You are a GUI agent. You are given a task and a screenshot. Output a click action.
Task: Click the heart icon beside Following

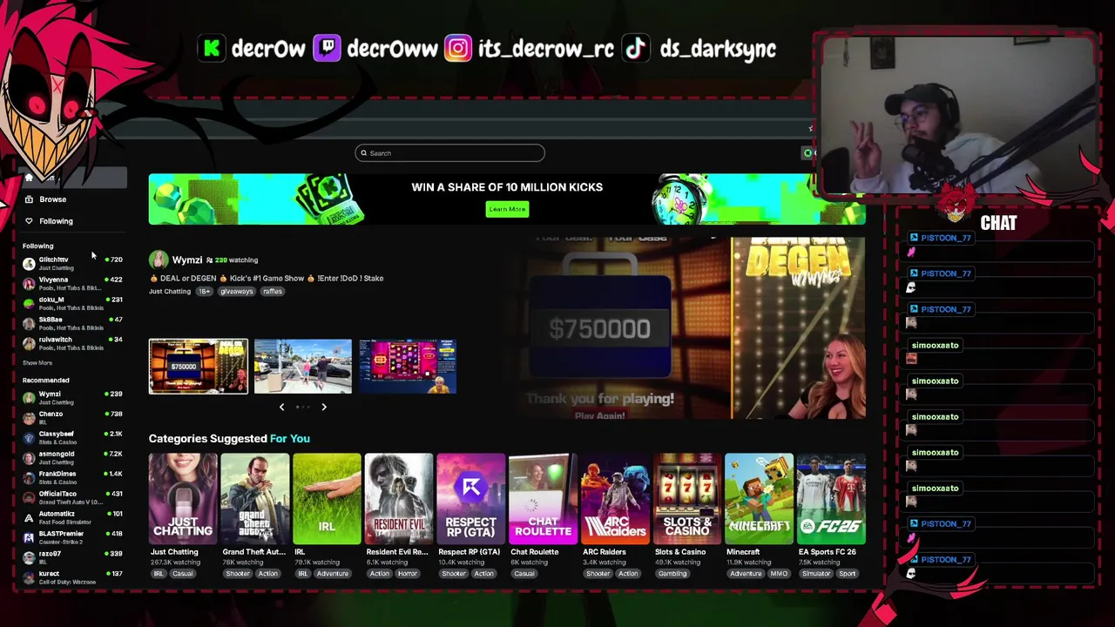(29, 221)
